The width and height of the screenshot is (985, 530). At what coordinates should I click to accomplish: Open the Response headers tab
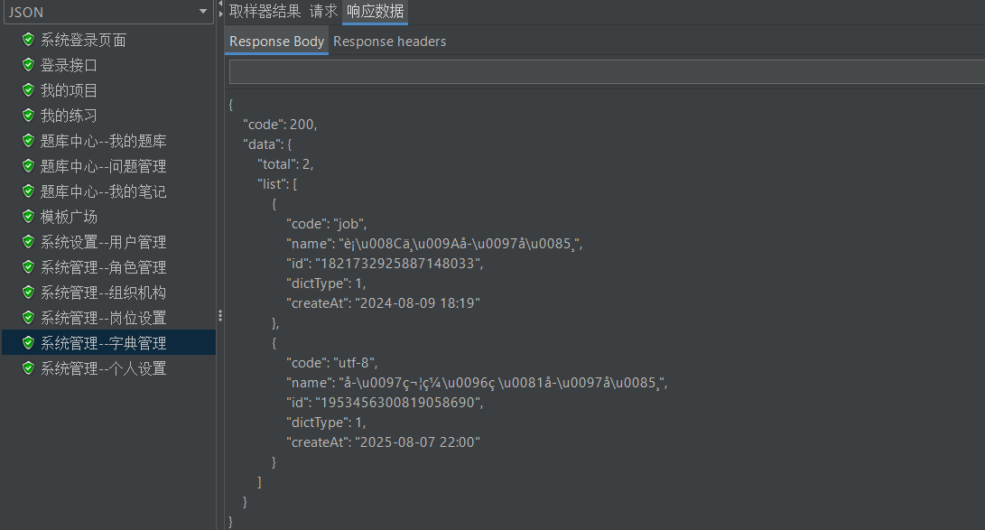coord(389,42)
